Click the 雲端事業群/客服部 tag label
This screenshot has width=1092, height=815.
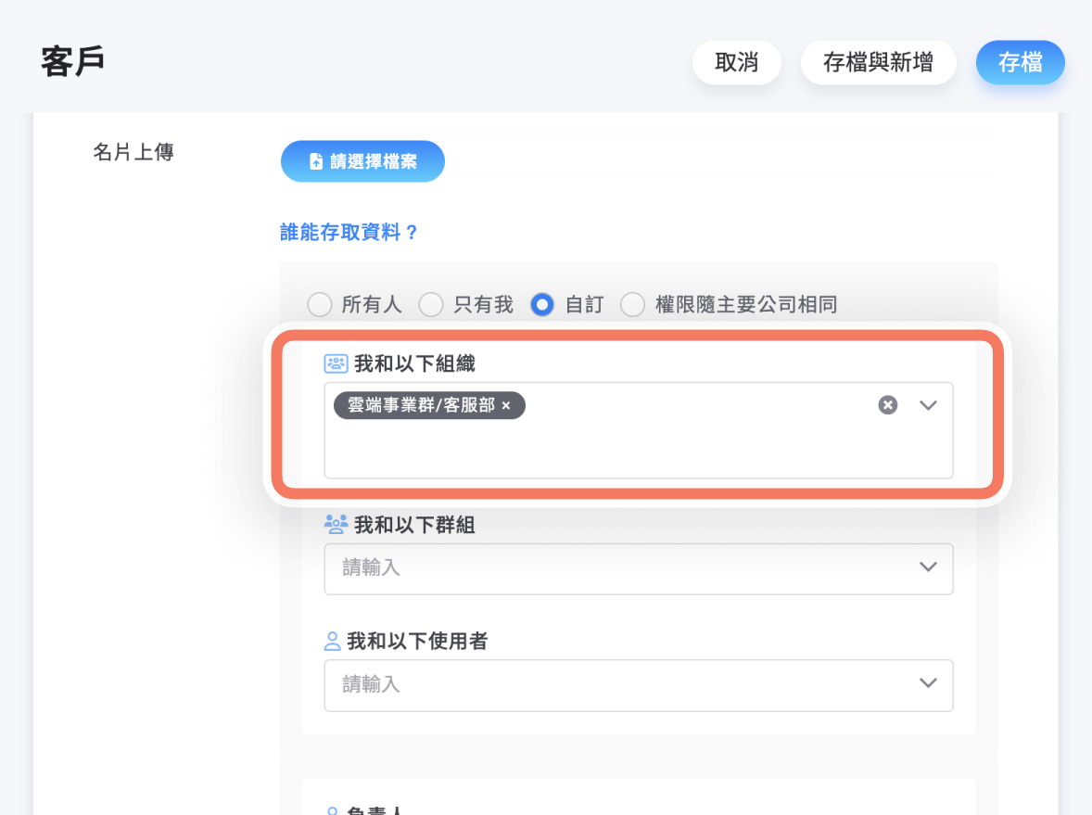pos(421,406)
